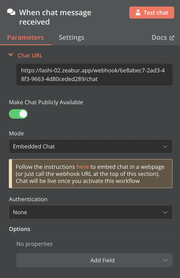Screen dimensions: 180x278
Task: Click the "Make Chat Publicly Available" label
Action: pyautogui.click(x=46, y=102)
